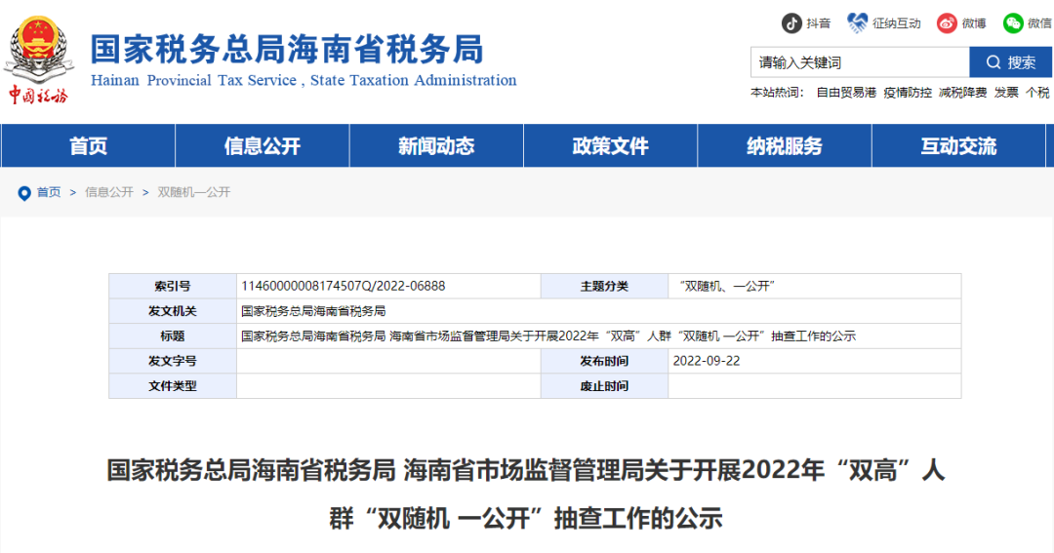
Task: Click the 减税降费 hot keyword link
Action: 963,93
